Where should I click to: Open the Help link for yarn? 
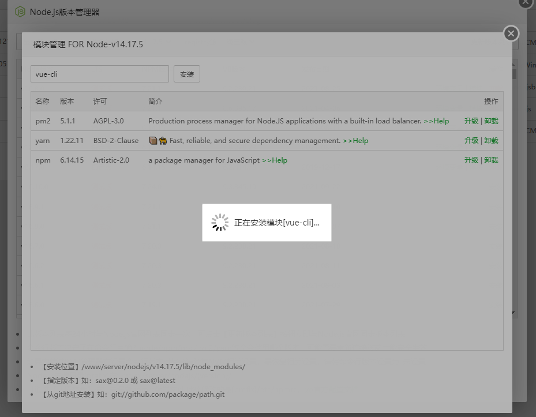(x=355, y=141)
